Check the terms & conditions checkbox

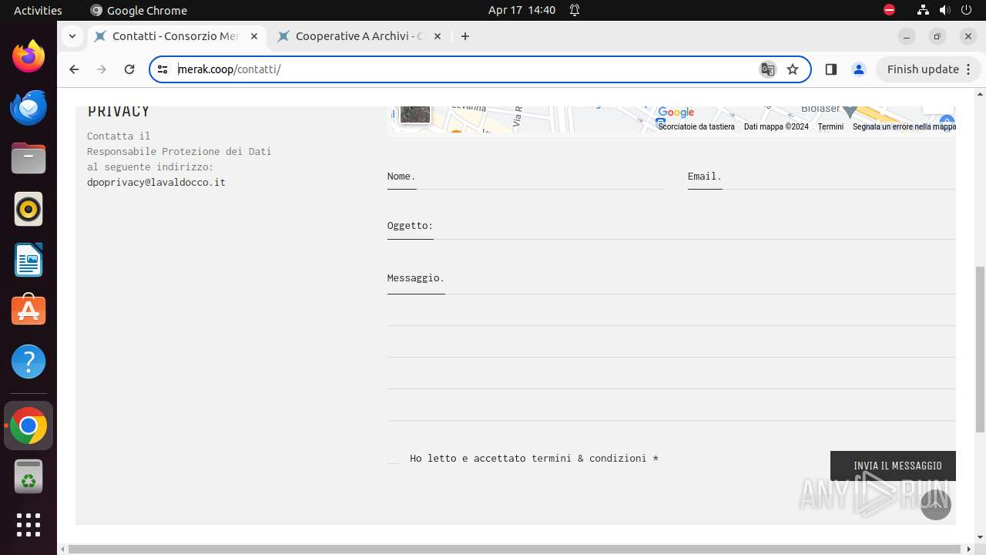pyautogui.click(x=394, y=459)
